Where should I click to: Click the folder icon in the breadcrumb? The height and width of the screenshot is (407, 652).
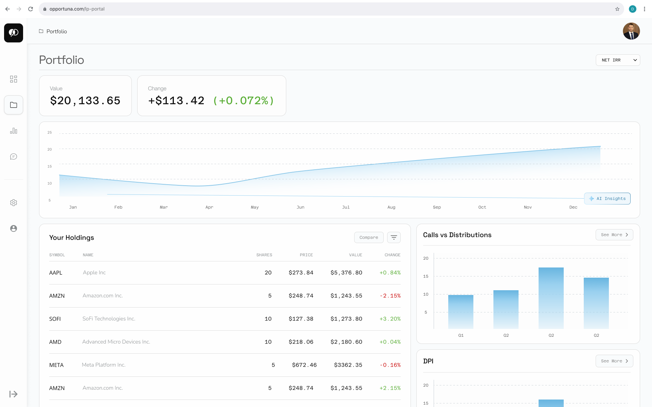click(41, 31)
